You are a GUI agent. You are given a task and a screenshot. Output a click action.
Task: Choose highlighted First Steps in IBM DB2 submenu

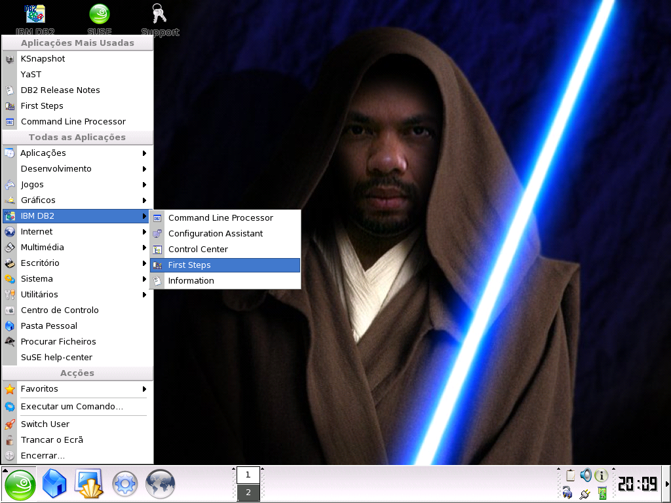tap(225, 265)
